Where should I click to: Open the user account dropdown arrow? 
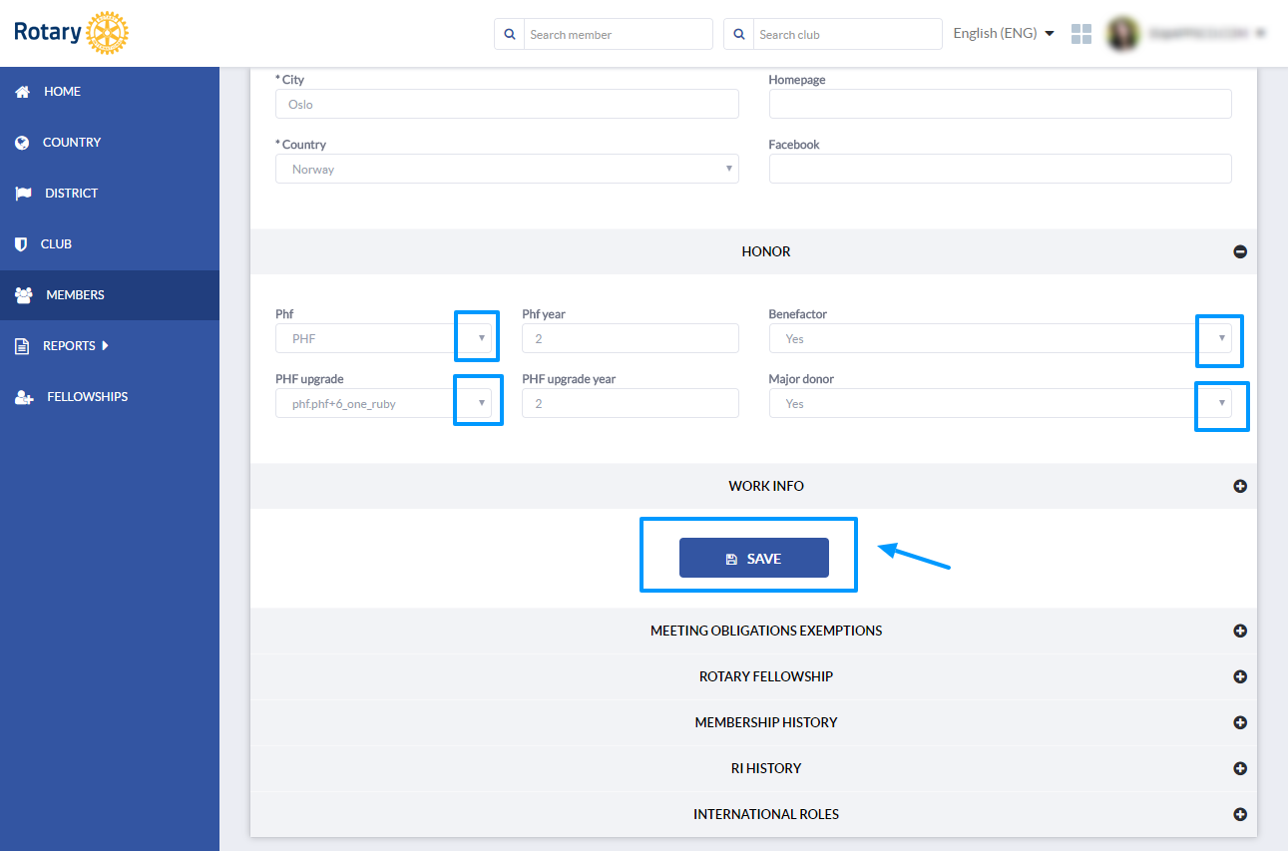point(1261,33)
